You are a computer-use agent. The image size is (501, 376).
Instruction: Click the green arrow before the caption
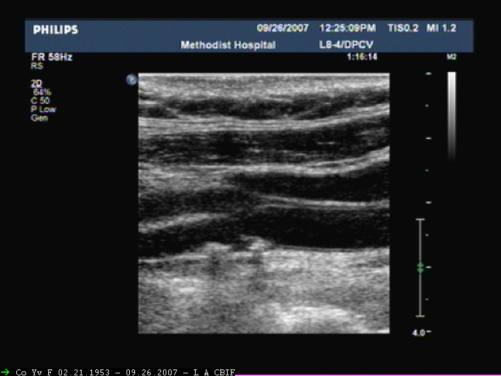[5, 371]
